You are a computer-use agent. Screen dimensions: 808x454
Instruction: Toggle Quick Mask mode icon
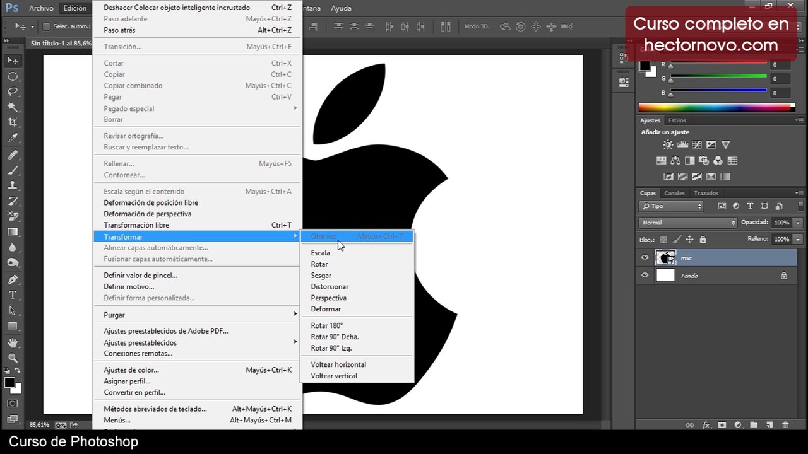click(13, 404)
